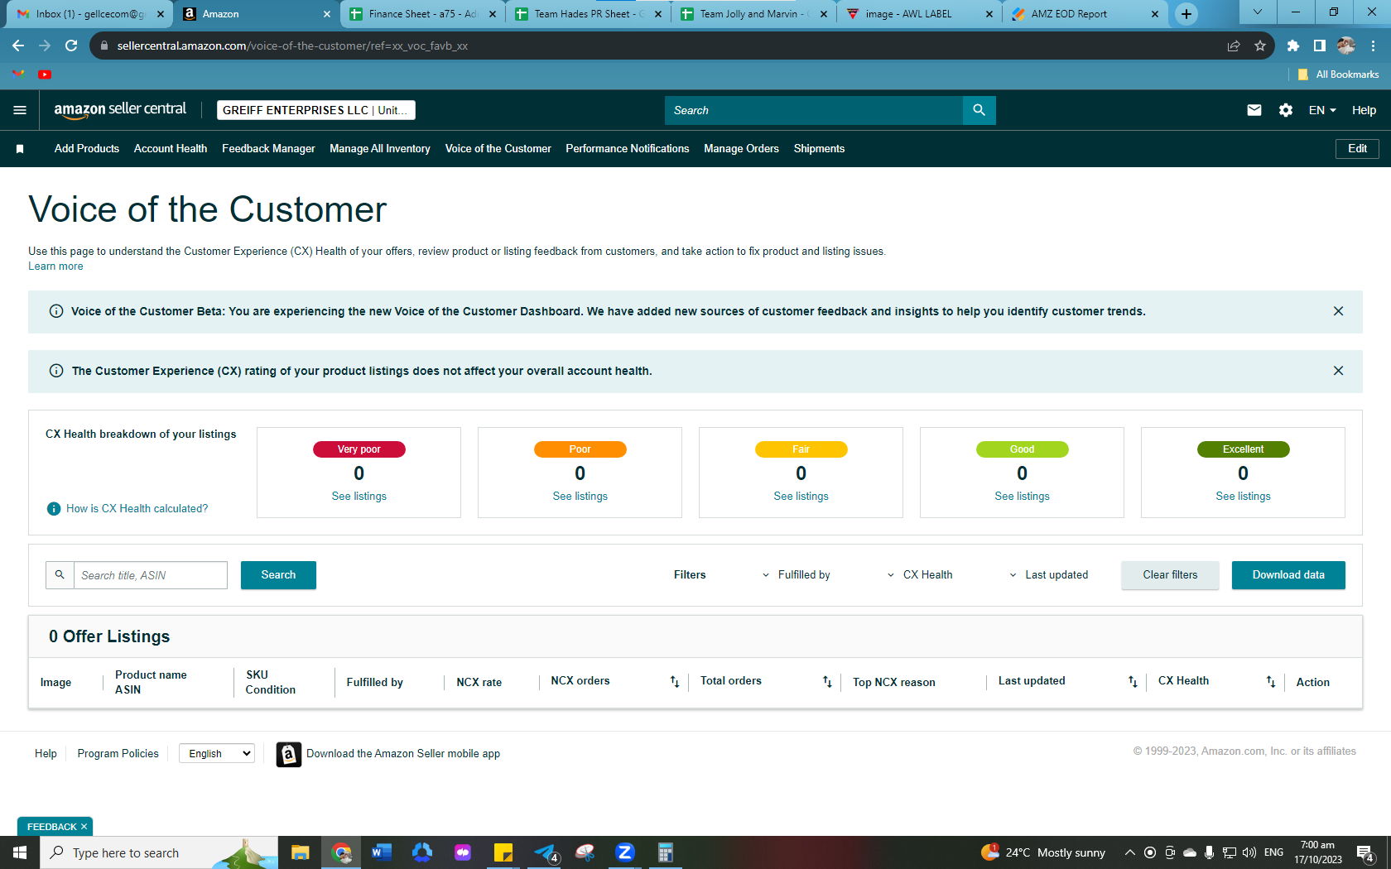
Task: Open the messages envelope icon
Action: [x=1254, y=110]
